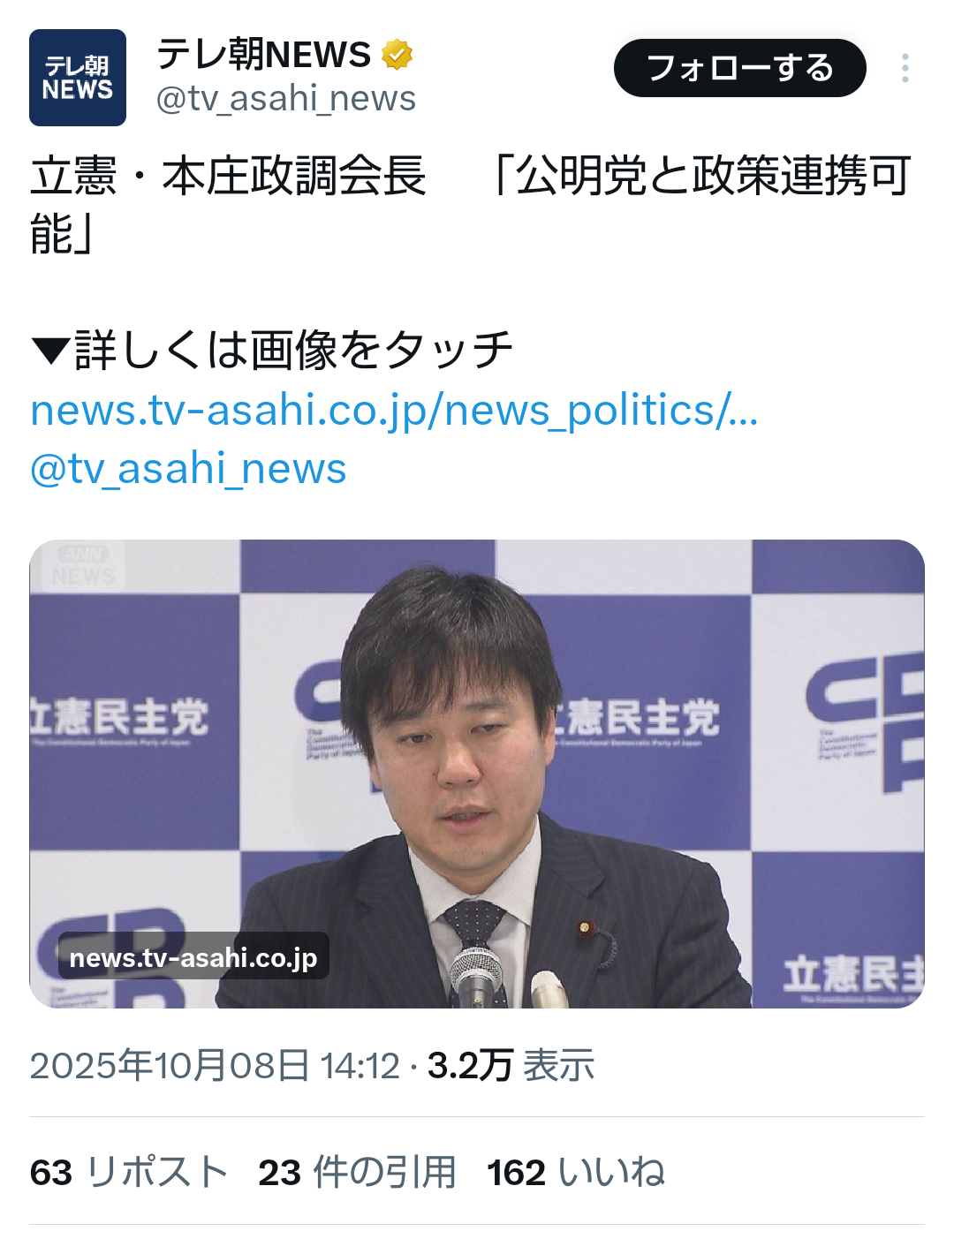Click the フォローする follow button

[740, 68]
